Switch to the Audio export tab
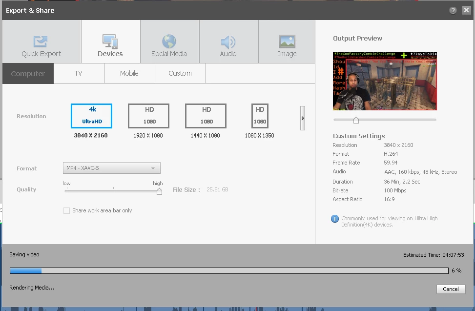The width and height of the screenshot is (475, 311). (228, 42)
